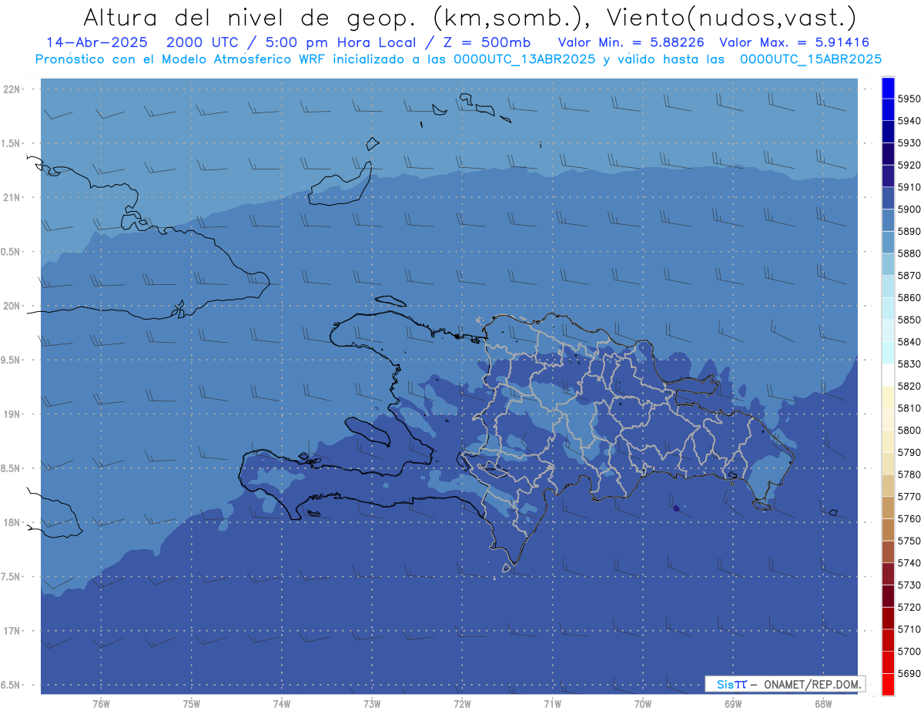The width and height of the screenshot is (924, 714).
Task: Click the '72W' longitude label
Action: (462, 704)
